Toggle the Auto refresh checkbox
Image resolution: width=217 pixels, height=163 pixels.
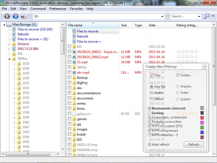(149, 145)
